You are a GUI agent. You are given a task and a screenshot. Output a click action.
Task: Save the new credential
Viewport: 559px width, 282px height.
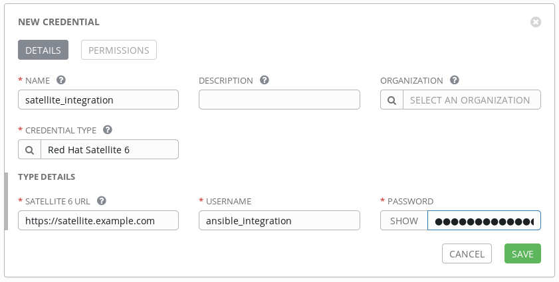tap(522, 253)
